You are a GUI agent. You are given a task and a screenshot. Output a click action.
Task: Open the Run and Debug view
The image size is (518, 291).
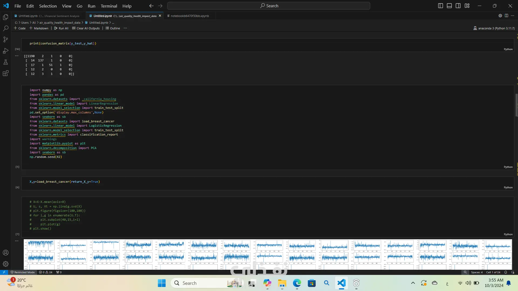(5, 51)
